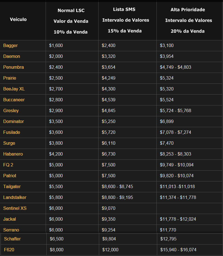The height and width of the screenshot is (256, 223).
Task: Select the Surge vehicle link
Action: [9, 143]
